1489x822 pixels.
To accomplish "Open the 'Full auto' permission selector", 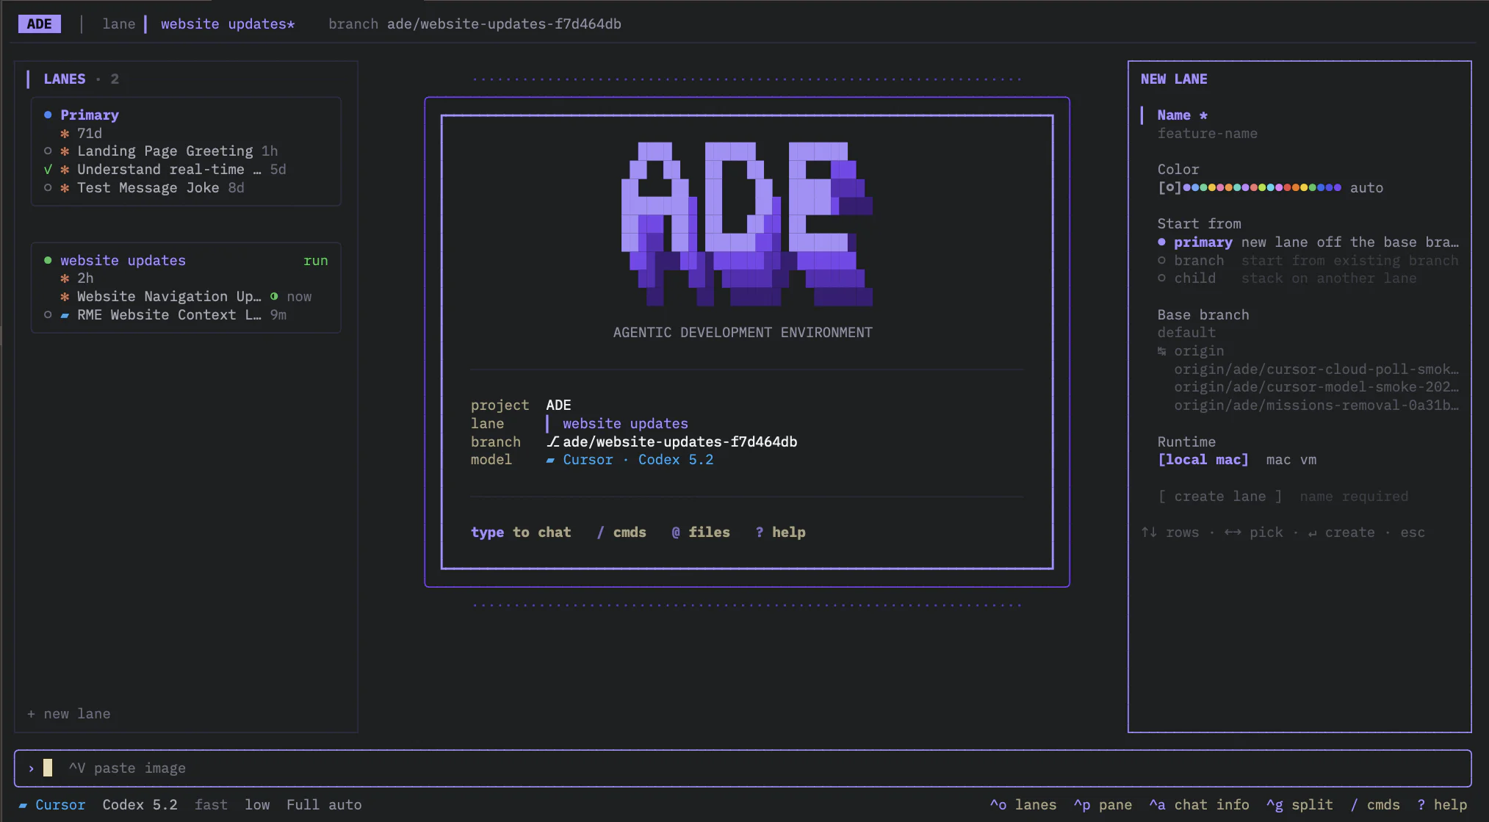I will tap(324, 805).
